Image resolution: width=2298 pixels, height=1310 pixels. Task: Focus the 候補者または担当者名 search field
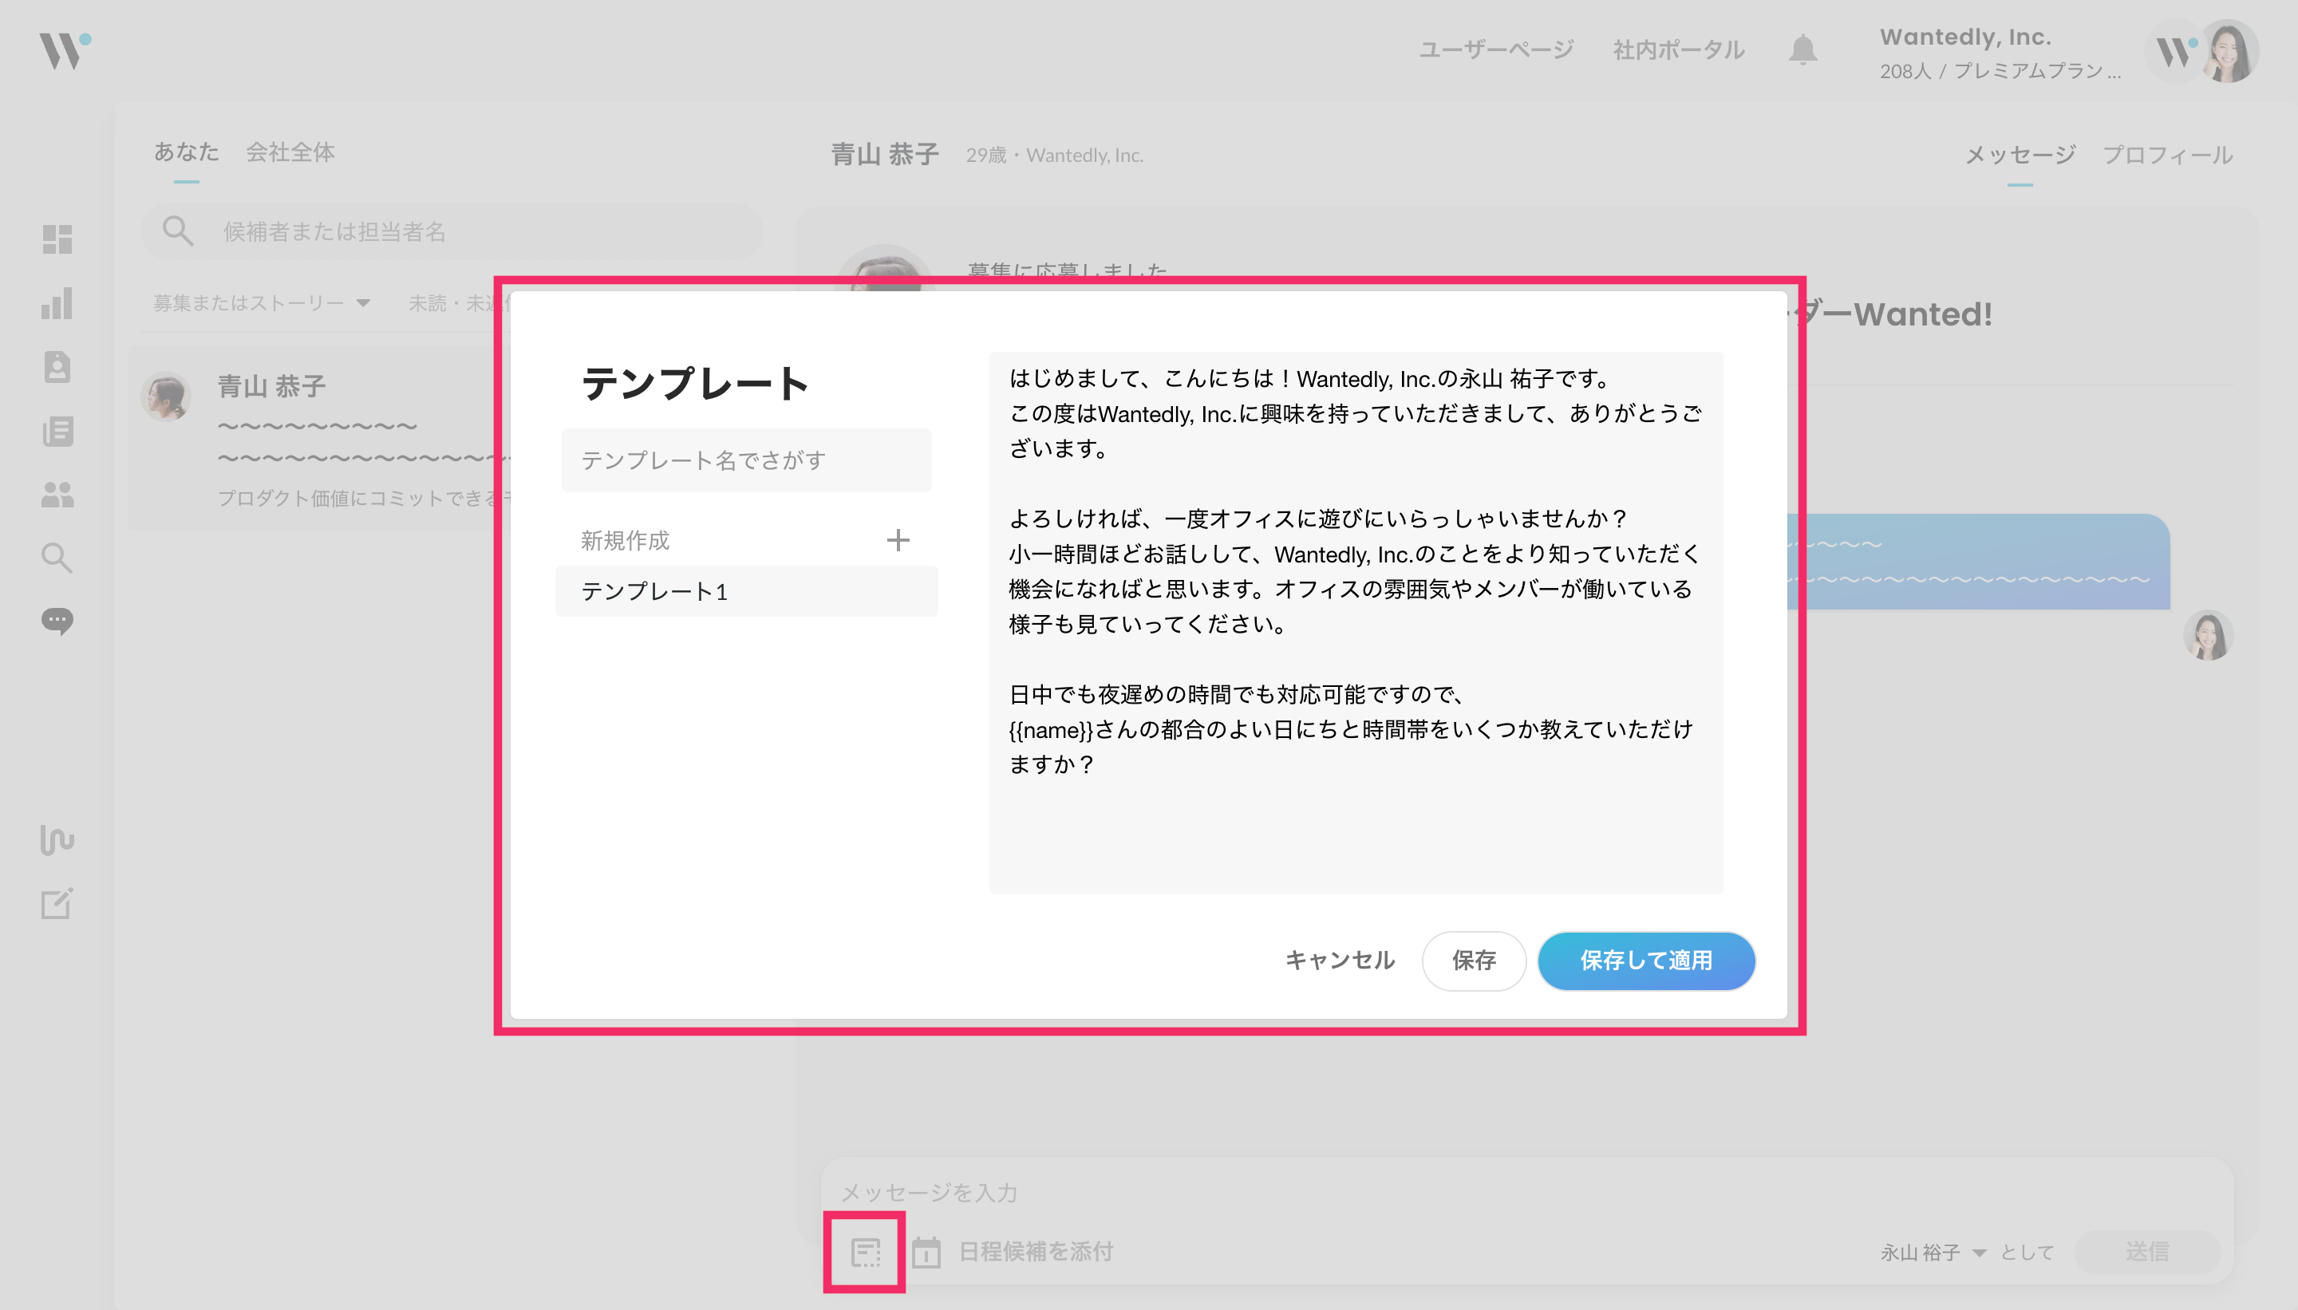(452, 231)
